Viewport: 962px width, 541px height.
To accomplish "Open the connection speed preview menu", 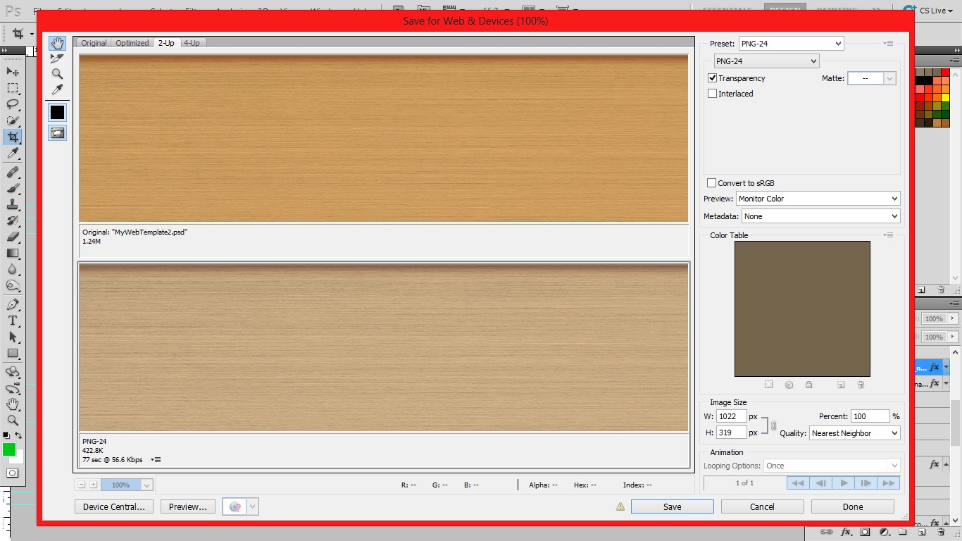I will pos(156,460).
